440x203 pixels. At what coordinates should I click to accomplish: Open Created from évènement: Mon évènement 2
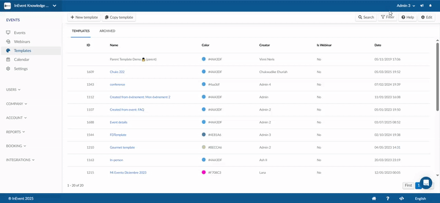(140, 97)
